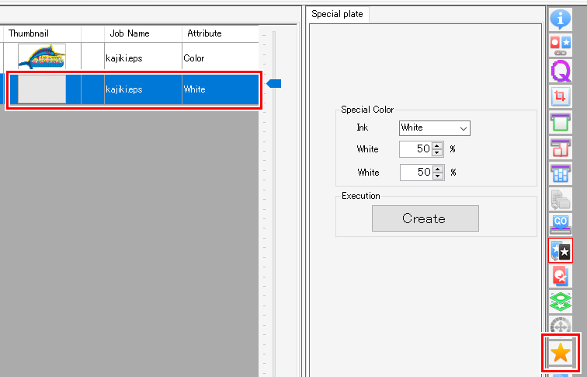Viewport: 587px width, 377px height.
Task: Increase the second White percentage value
Action: [437, 169]
